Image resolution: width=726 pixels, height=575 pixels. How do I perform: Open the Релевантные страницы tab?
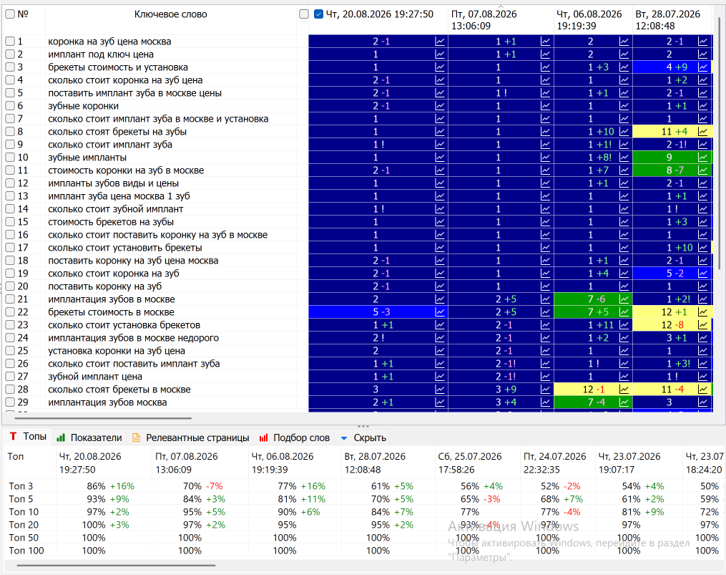coord(191,438)
